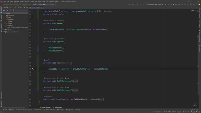Open the View menu
Screen dimensions: 201x113
12,2
